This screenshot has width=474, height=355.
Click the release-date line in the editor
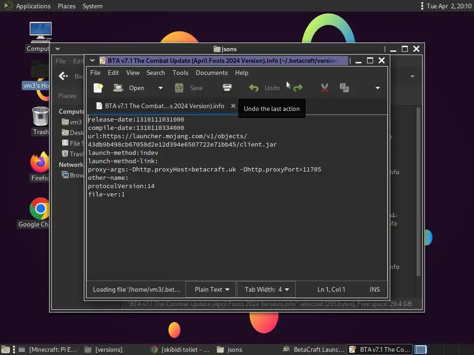click(136, 120)
